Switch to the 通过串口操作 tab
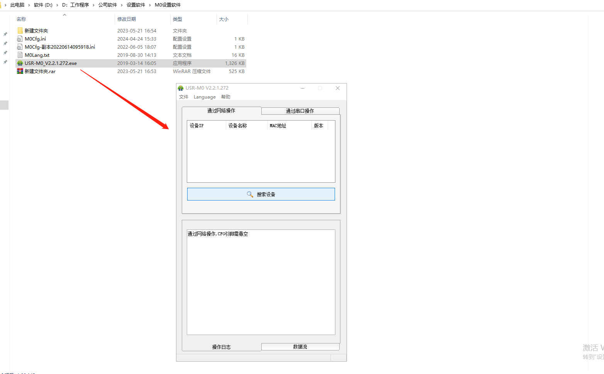Viewport: 604px width, 374px height. pyautogui.click(x=300, y=111)
